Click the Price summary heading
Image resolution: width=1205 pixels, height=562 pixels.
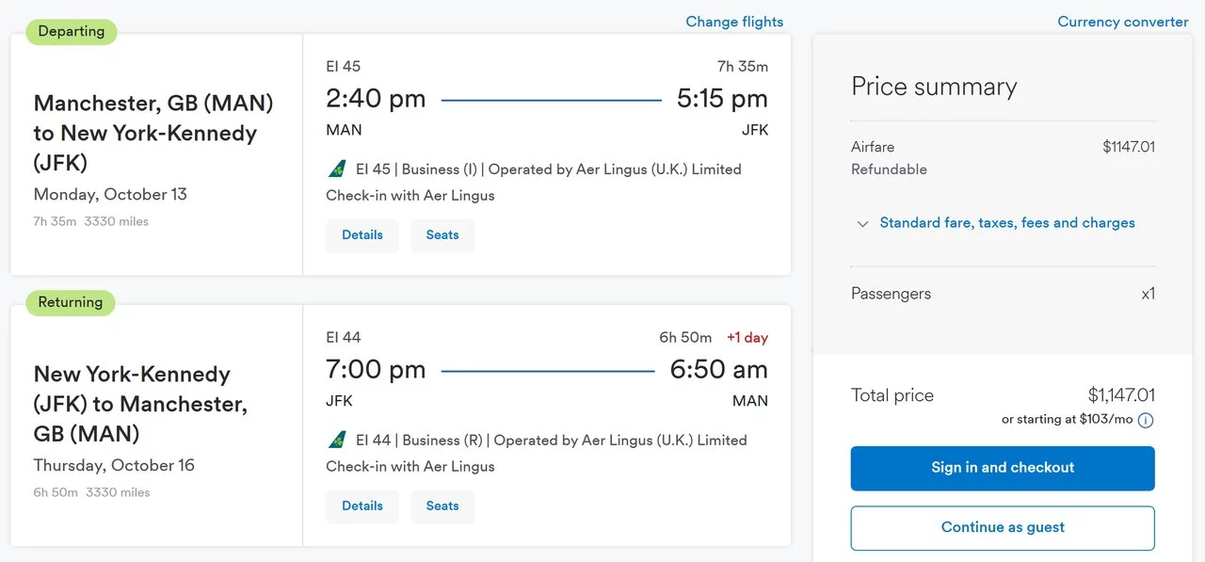(x=934, y=87)
